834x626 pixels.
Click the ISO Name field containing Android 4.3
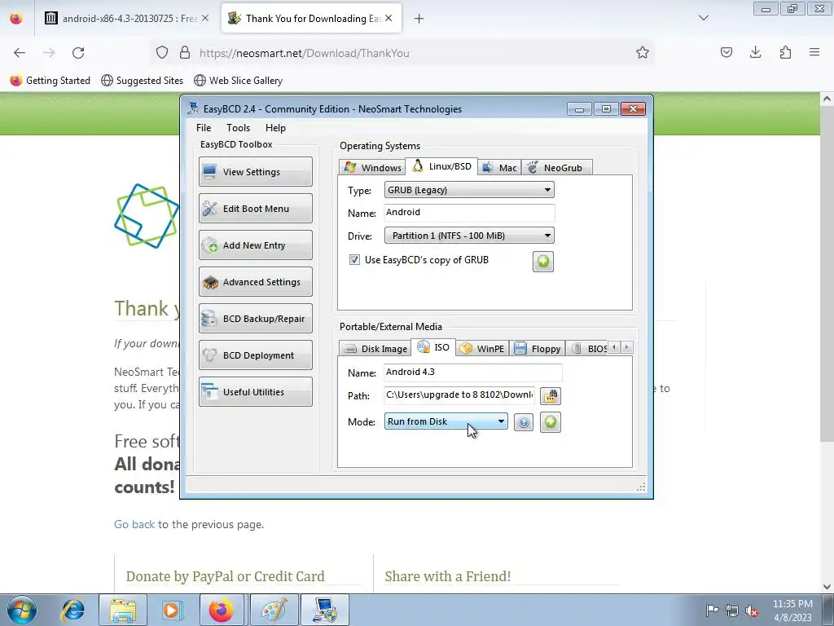(x=473, y=372)
